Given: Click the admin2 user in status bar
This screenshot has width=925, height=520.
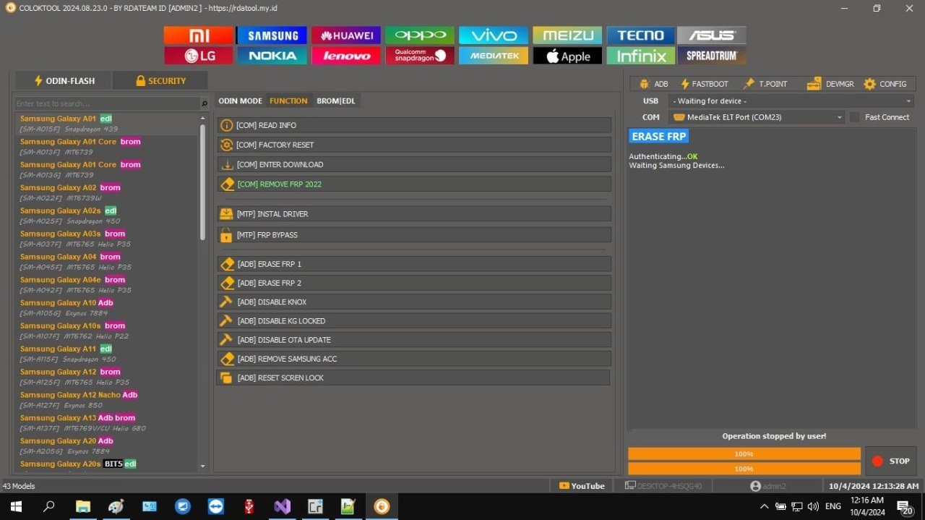Looking at the screenshot, I should coord(767,486).
